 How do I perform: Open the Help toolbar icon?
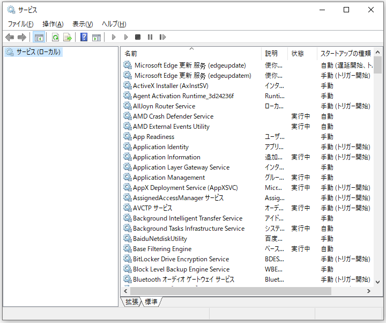84,37
